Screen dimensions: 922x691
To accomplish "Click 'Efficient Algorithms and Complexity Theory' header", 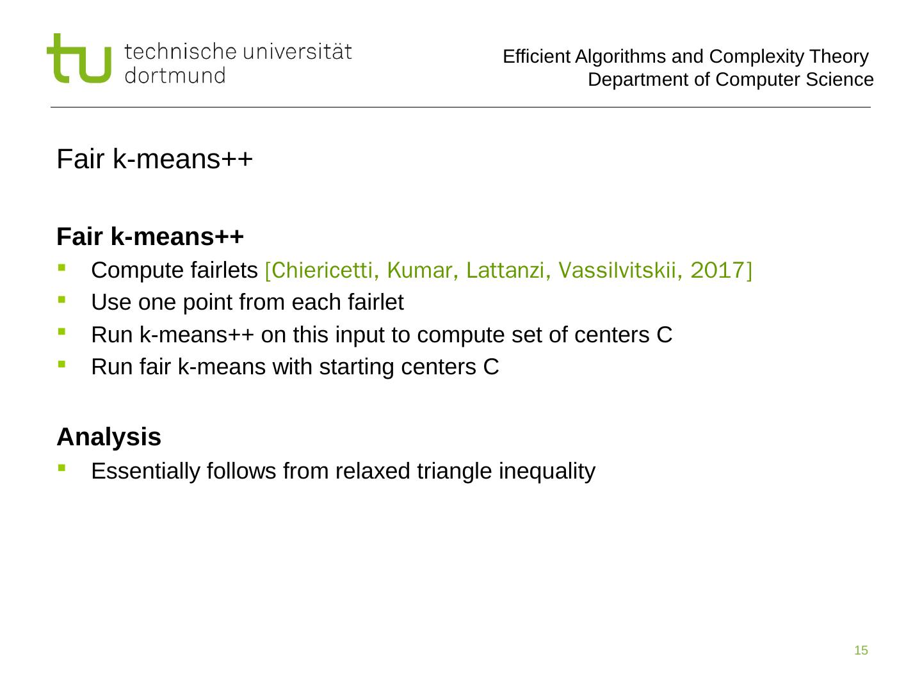I will [685, 57].
